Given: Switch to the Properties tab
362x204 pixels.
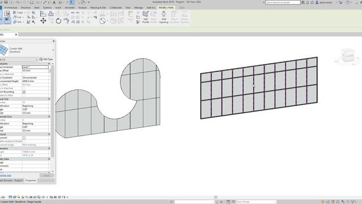Looking at the screenshot, I should pyautogui.click(x=31, y=180).
